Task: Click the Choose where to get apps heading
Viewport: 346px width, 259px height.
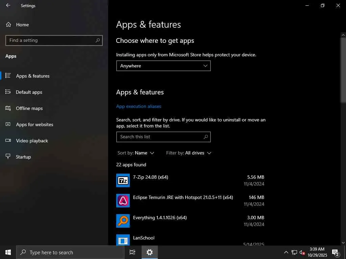Action: point(155,41)
